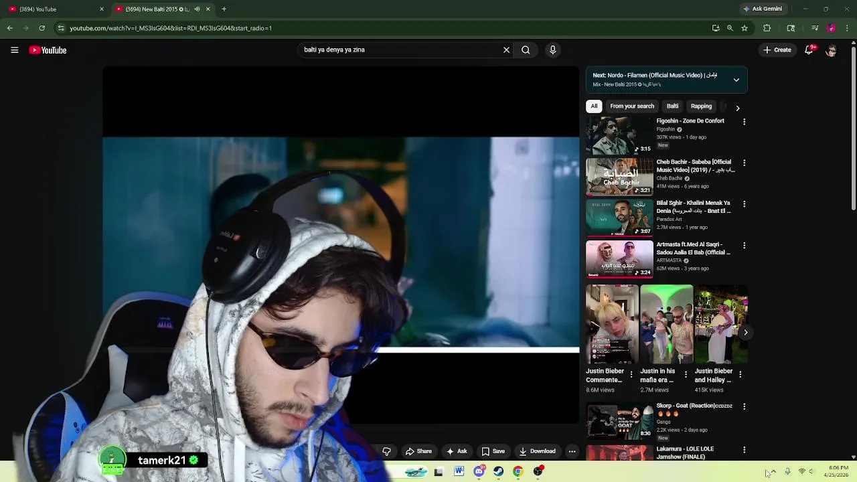Click the Share button
This screenshot has width=857, height=482.
[x=418, y=451]
